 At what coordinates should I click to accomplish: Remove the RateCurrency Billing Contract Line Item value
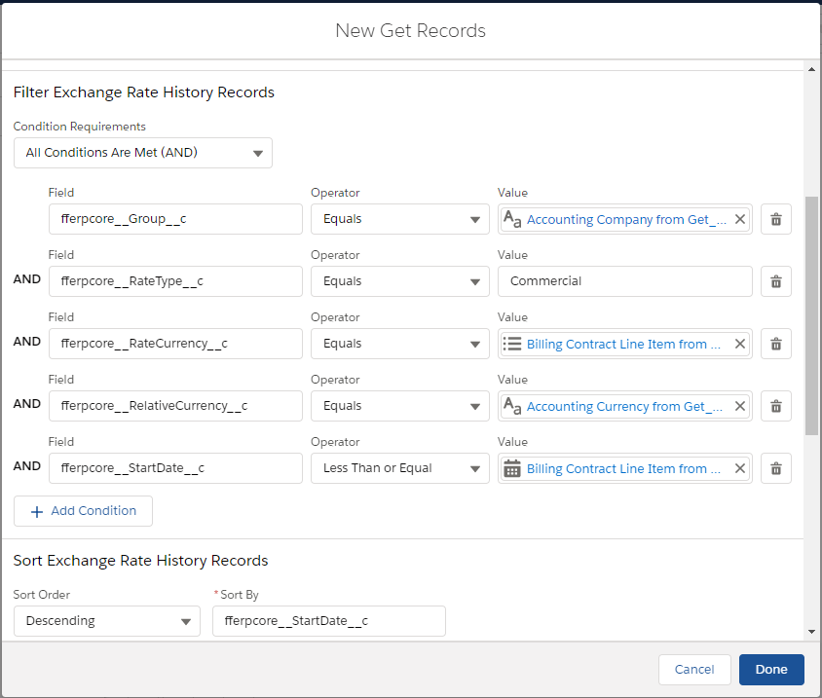(x=739, y=344)
